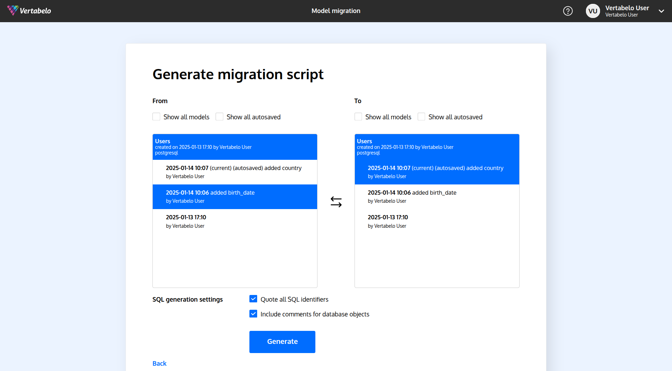672x371 pixels.
Task: Click the Users model header in From list
Action: pos(235,147)
